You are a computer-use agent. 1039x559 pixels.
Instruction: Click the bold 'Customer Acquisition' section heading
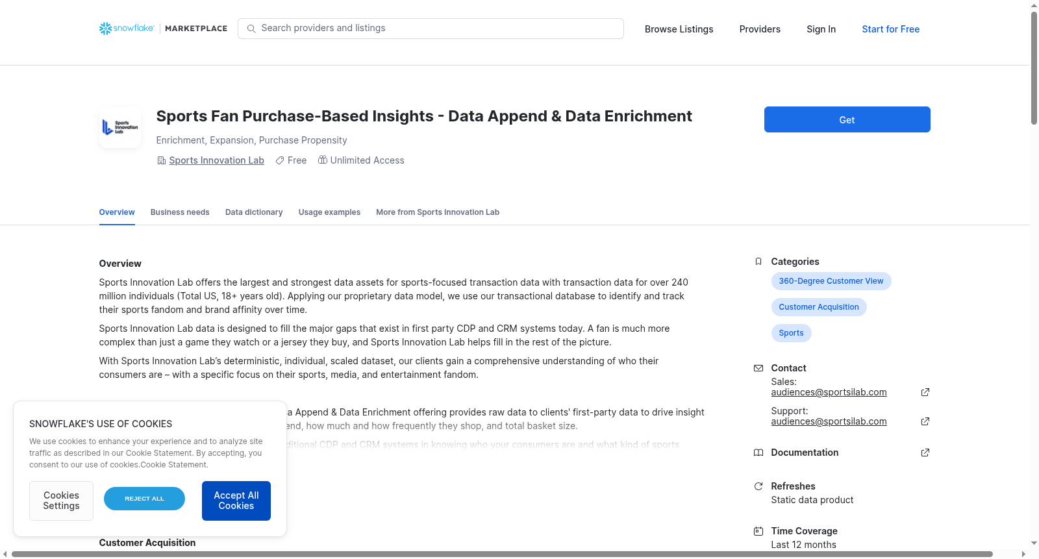click(x=147, y=543)
